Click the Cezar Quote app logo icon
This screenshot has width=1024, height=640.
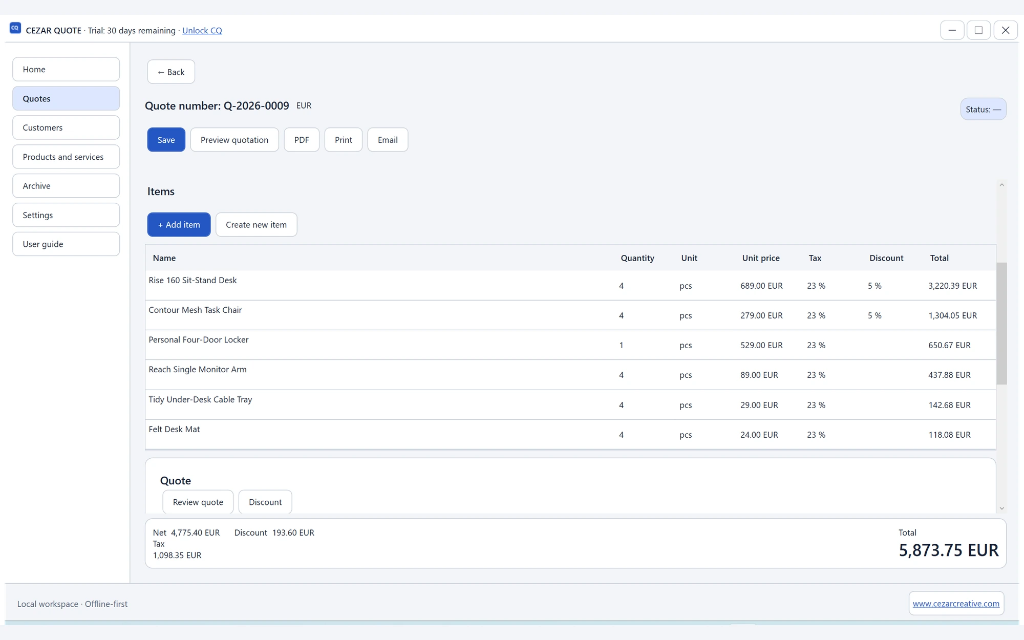15,29
